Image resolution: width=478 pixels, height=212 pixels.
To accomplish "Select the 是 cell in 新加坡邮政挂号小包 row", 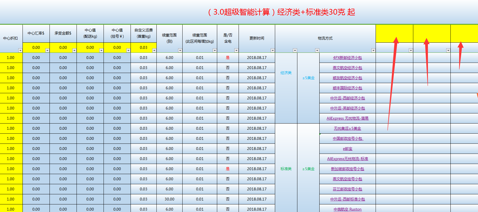I will tap(228, 169).
